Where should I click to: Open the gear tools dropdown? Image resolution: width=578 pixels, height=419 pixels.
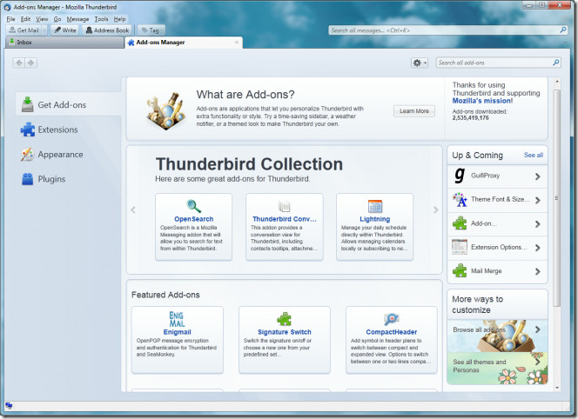point(420,63)
